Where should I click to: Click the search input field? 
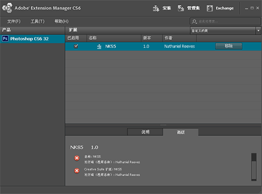[x=225, y=21]
